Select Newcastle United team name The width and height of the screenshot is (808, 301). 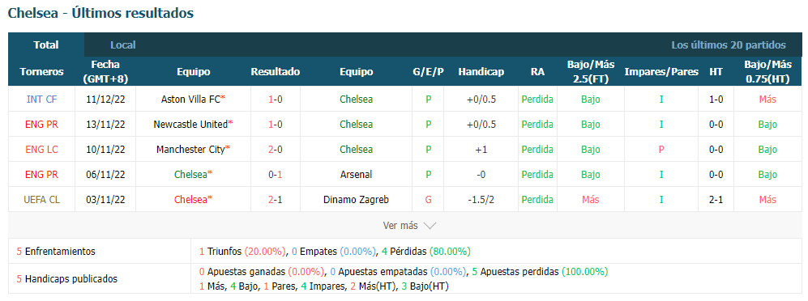[190, 124]
